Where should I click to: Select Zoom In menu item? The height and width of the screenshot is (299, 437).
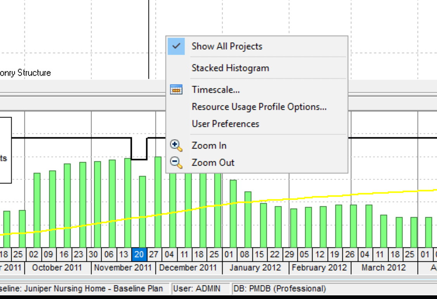coord(209,145)
